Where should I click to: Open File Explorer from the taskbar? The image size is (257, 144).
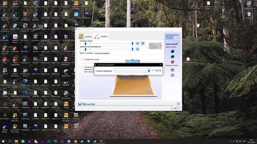point(16,141)
